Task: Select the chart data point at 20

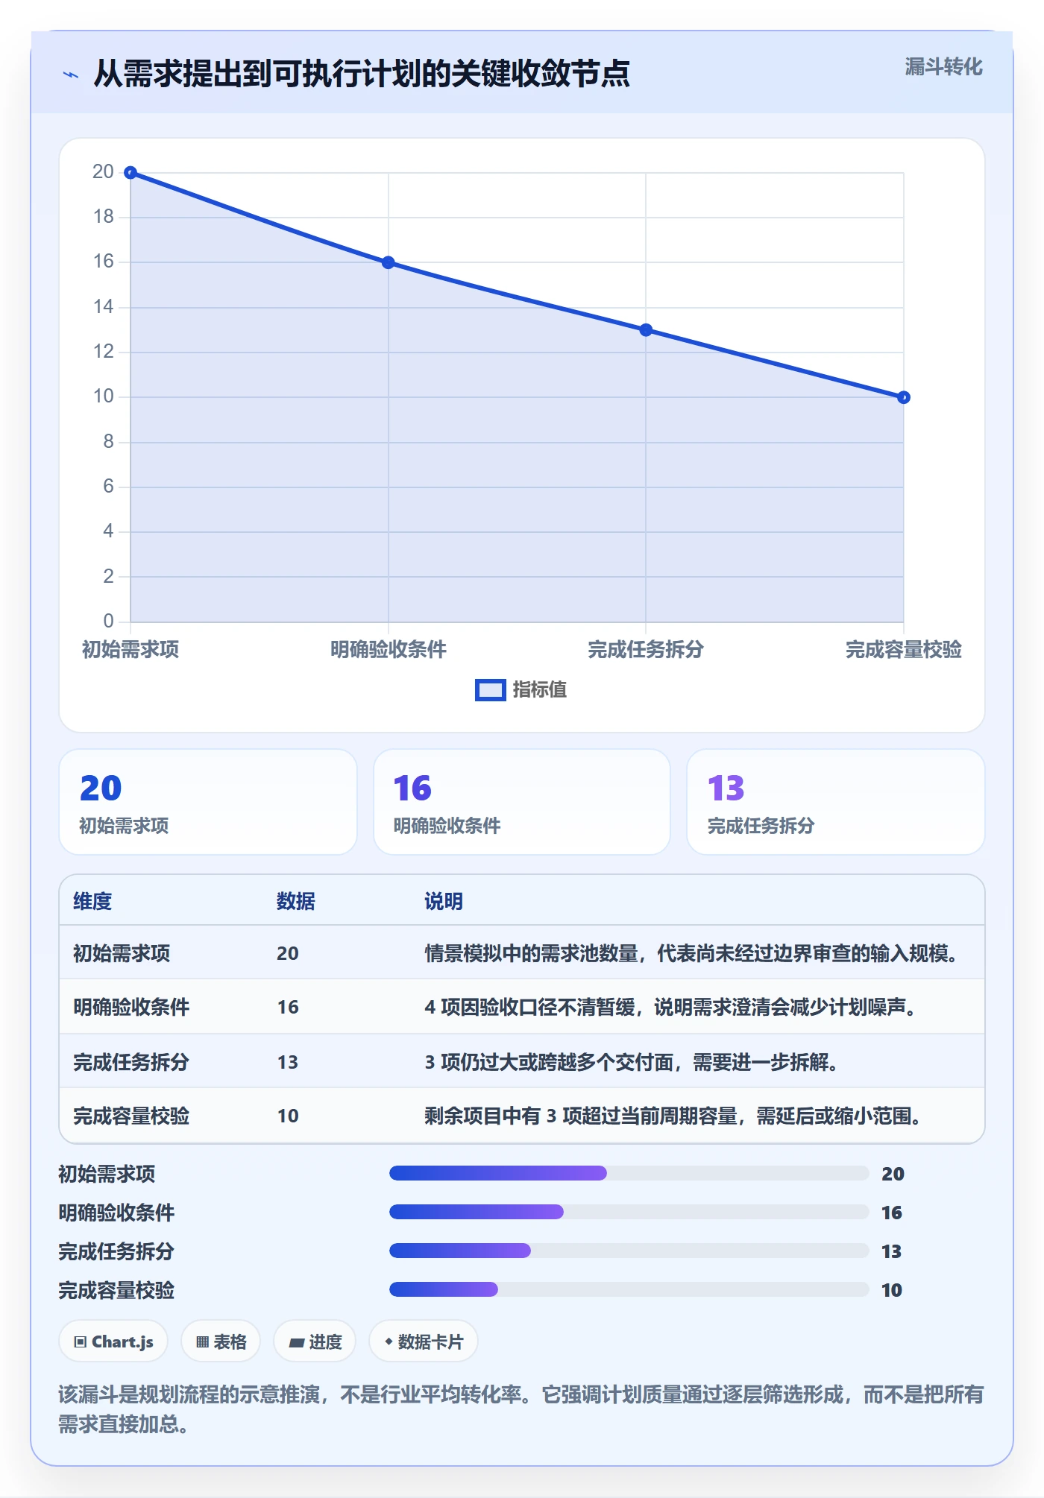Action: point(130,173)
